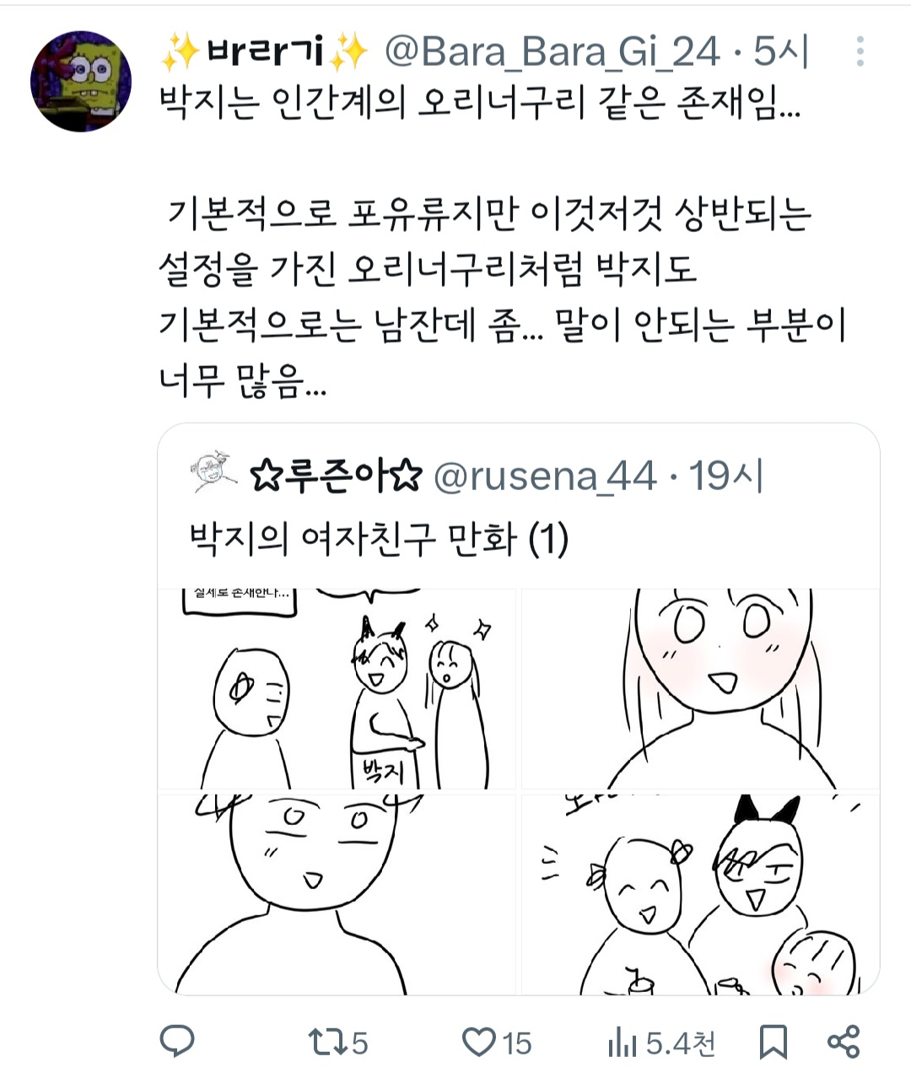The width and height of the screenshot is (911, 1078).
Task: Open the reply speech bubble icon
Action: (177, 1042)
